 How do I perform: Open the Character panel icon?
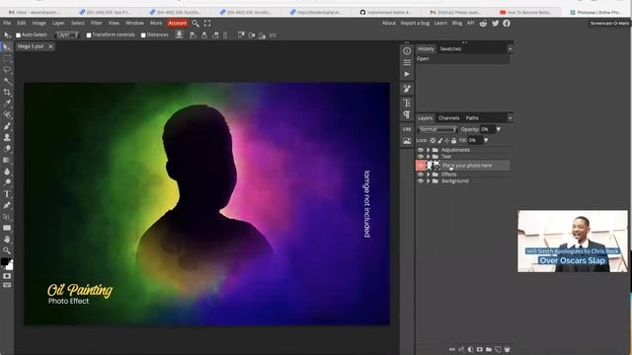[x=407, y=103]
